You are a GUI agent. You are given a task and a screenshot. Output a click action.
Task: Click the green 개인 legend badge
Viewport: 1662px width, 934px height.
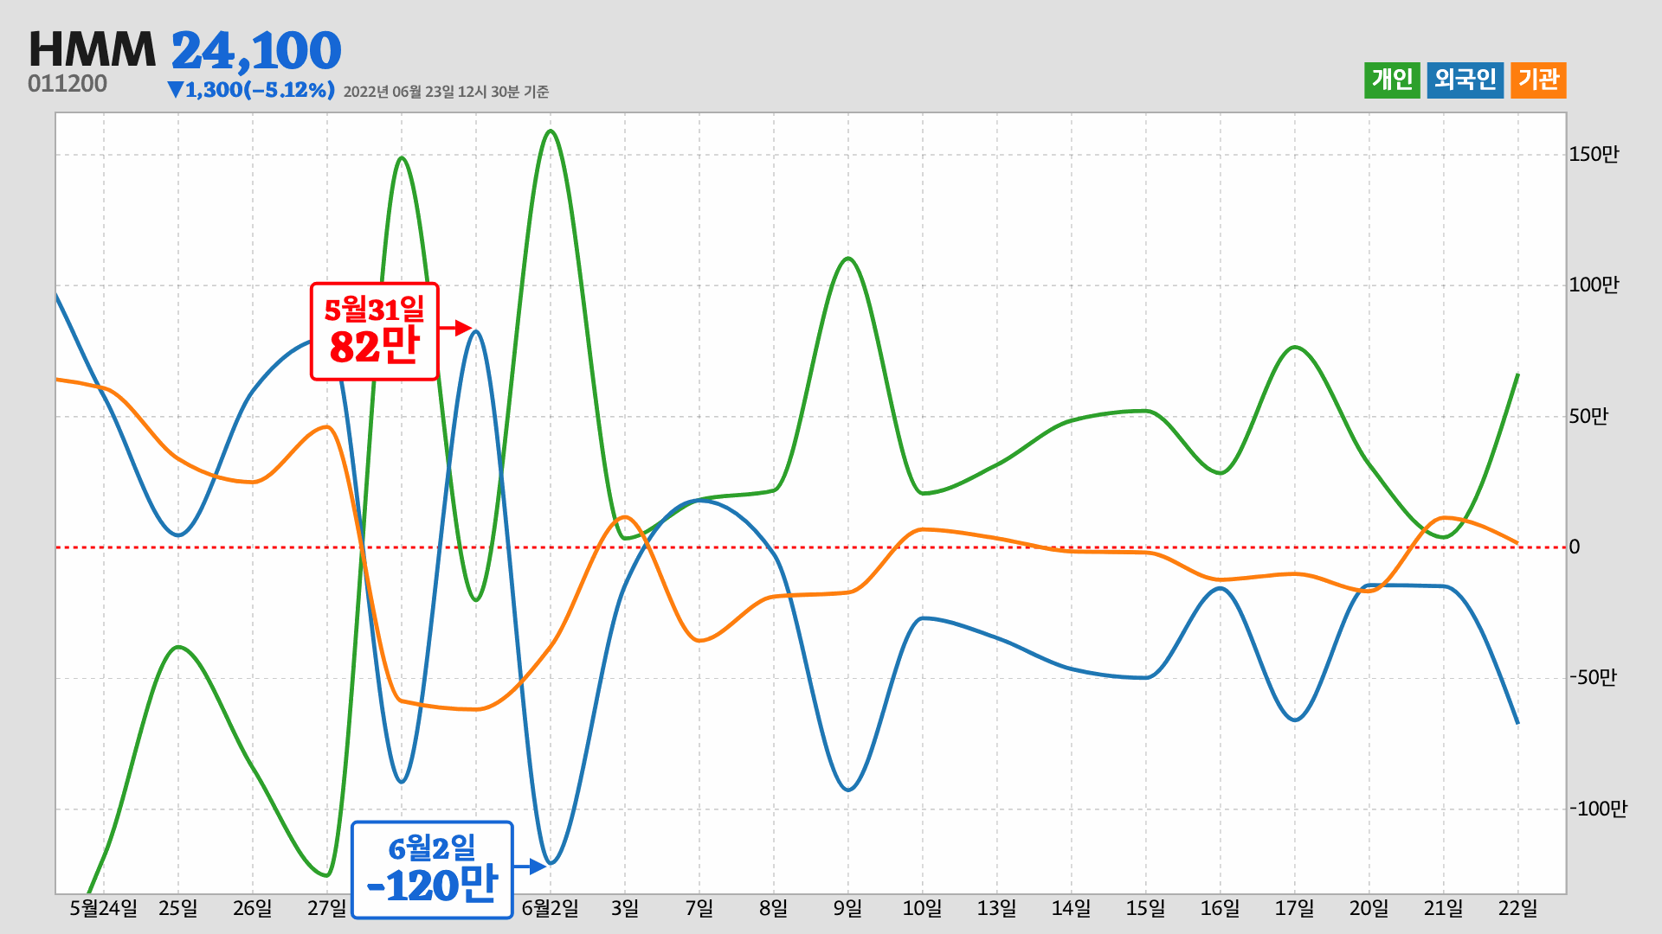[x=1392, y=80]
